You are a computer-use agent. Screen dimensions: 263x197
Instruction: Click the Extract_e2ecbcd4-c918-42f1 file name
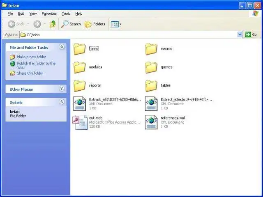point(186,99)
